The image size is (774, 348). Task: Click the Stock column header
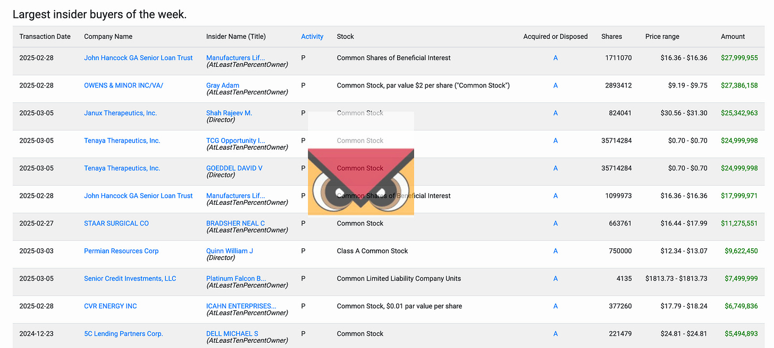[346, 37]
